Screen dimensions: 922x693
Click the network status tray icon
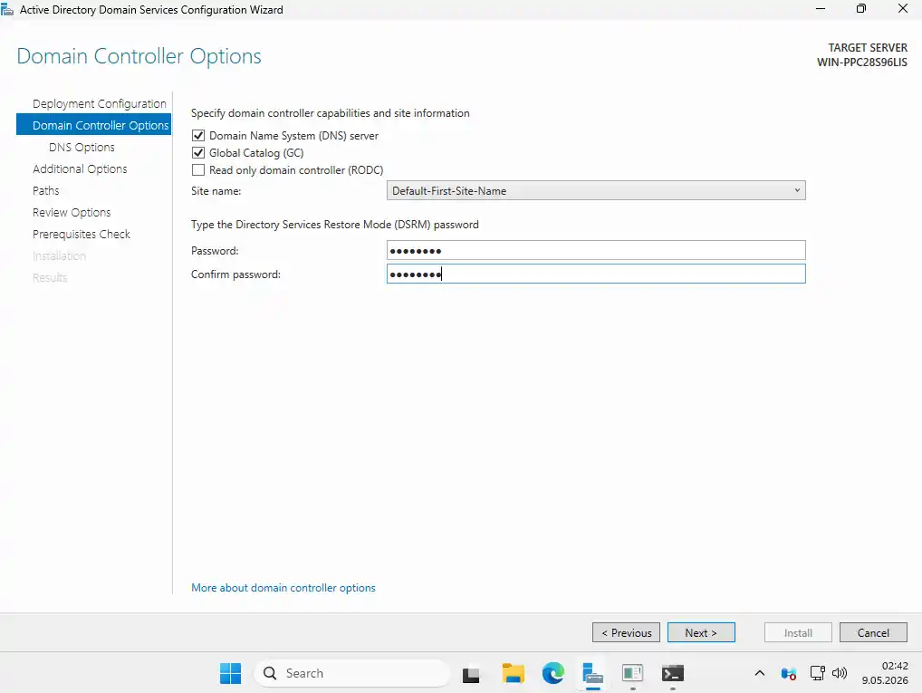point(817,673)
